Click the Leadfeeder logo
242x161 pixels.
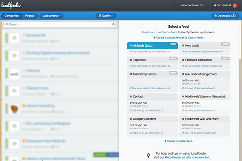pyautogui.click(x=11, y=6)
